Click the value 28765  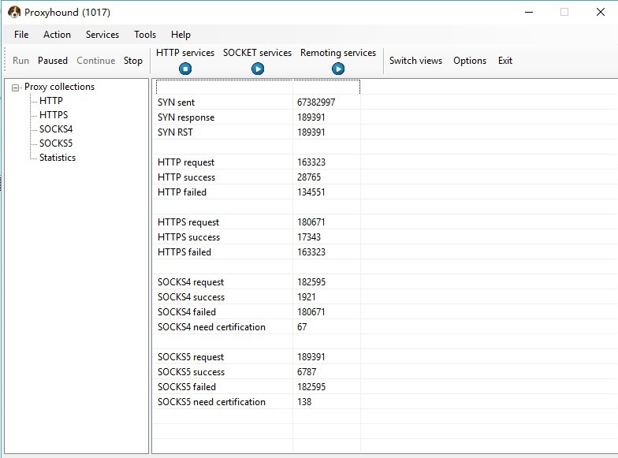[x=309, y=177]
